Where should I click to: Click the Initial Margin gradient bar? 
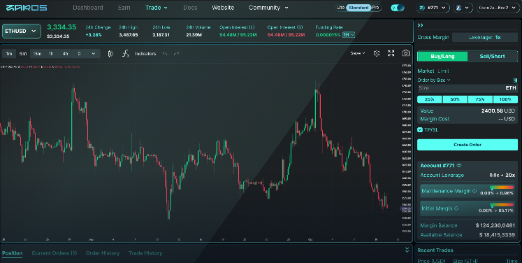tap(502, 205)
